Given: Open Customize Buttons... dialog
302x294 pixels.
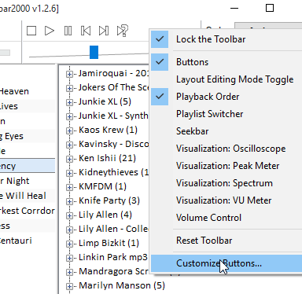Looking at the screenshot, I should pyautogui.click(x=226, y=263).
